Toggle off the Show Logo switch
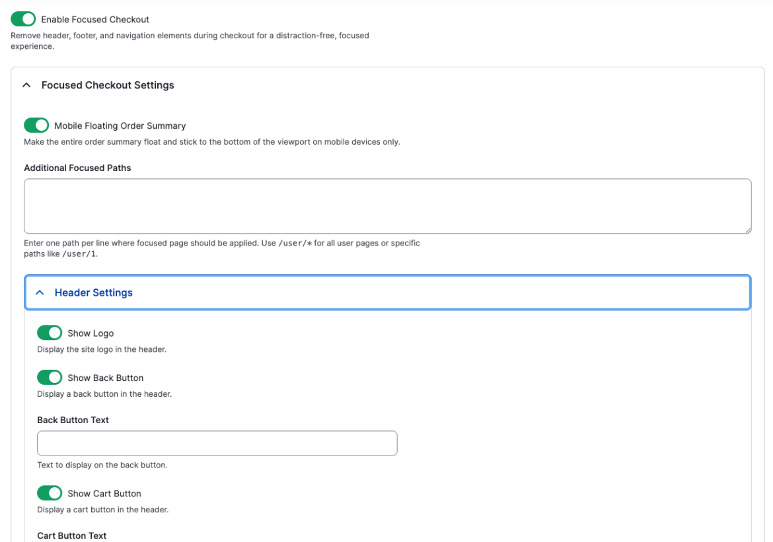Image resolution: width=773 pixels, height=542 pixels. 50,332
